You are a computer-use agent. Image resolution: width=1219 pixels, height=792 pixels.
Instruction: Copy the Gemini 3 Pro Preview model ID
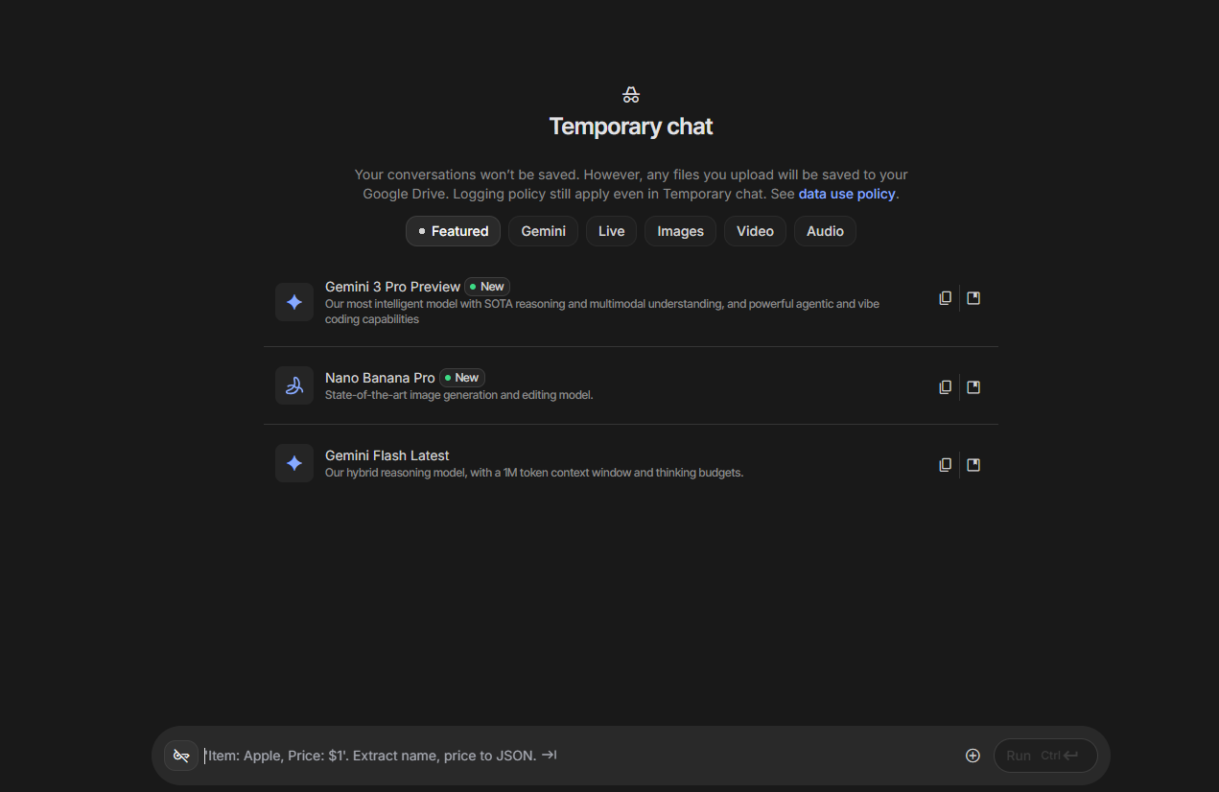pos(945,298)
